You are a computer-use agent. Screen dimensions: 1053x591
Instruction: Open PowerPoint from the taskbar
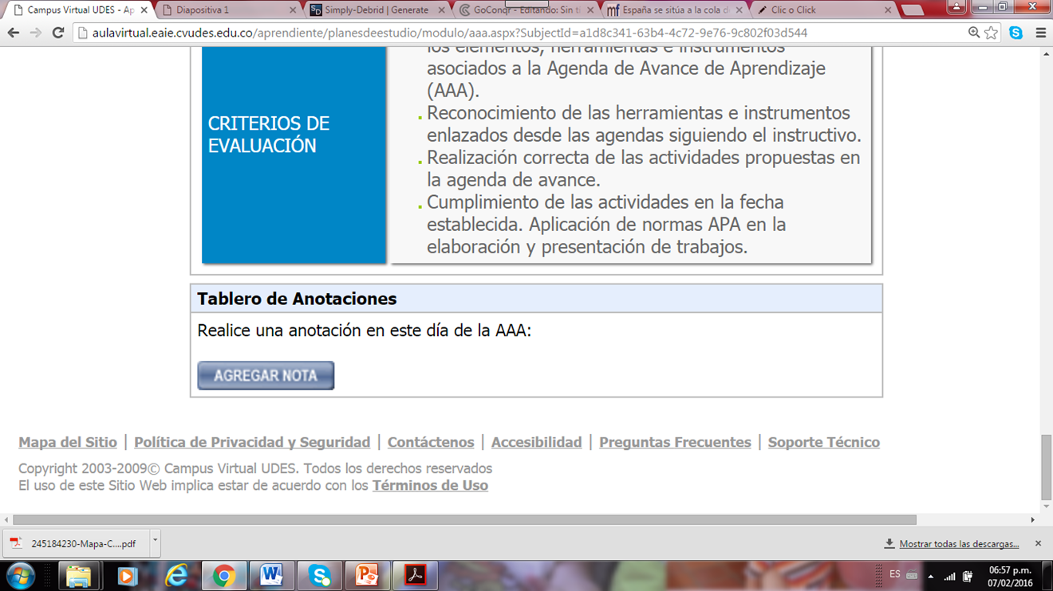(367, 575)
